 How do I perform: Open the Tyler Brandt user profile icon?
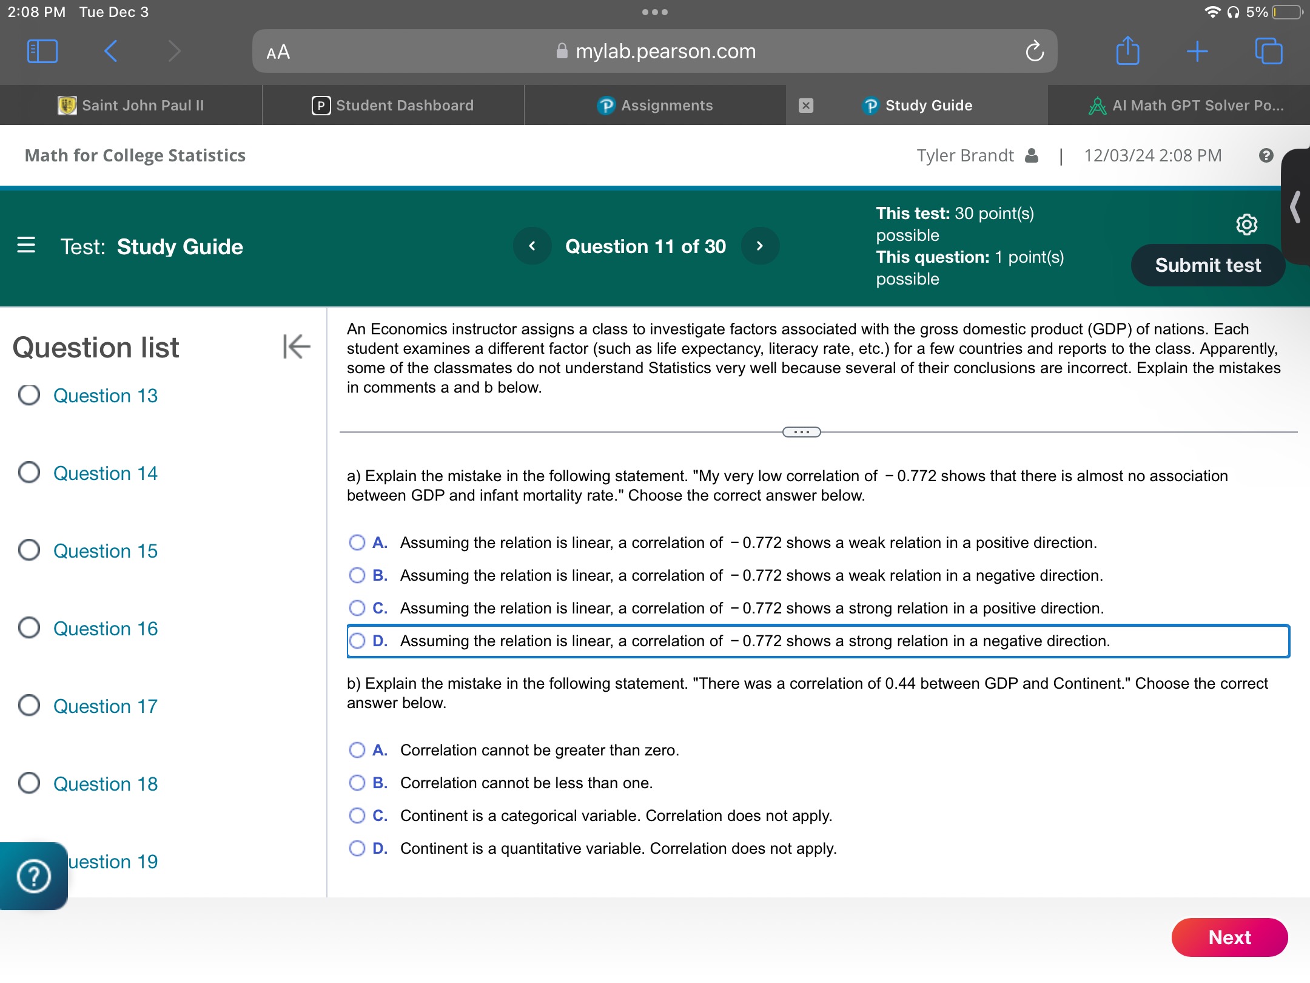point(1032,156)
